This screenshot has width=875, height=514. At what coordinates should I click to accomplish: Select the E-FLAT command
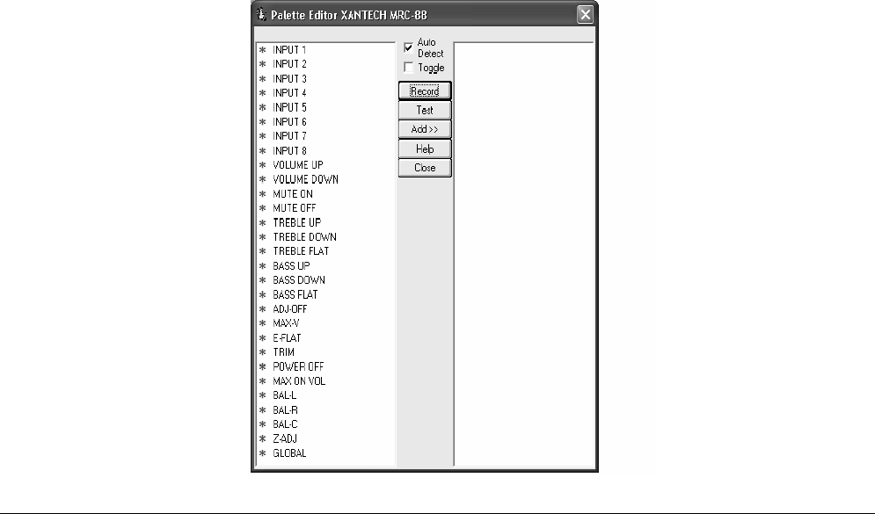[287, 338]
